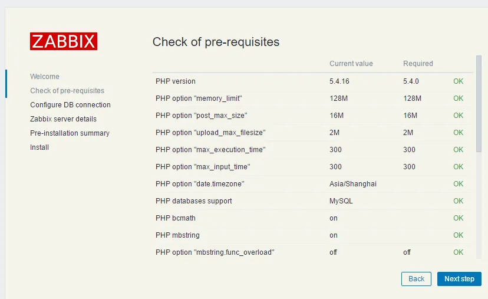Click the Asia/Shanghai timezone value
This screenshot has width=488, height=299.
353,184
